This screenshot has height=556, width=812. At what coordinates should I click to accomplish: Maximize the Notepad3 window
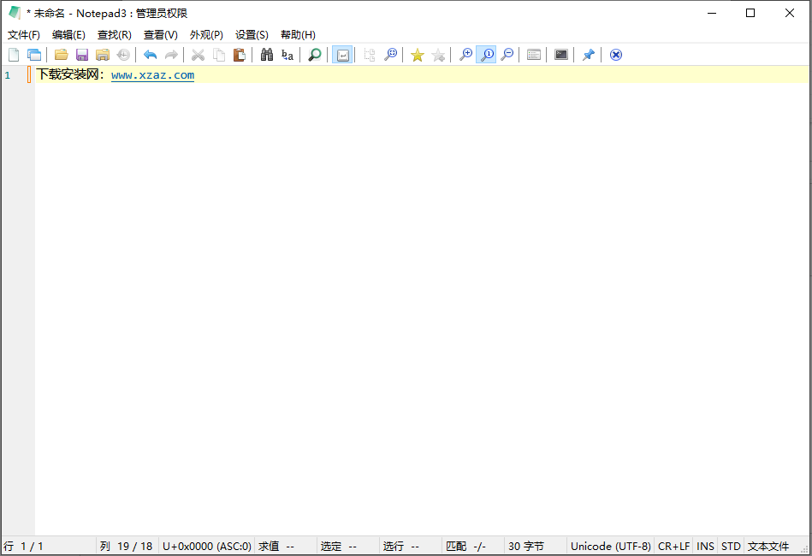tap(750, 13)
